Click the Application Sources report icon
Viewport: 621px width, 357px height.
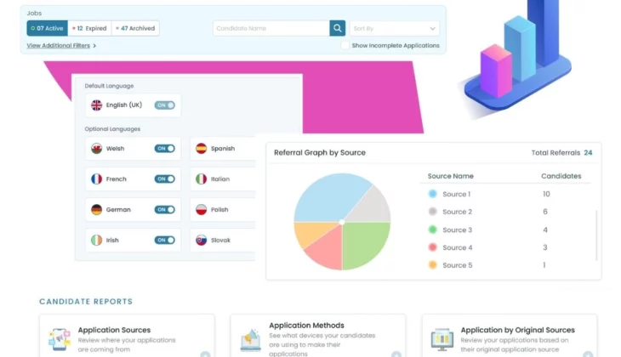(60, 339)
